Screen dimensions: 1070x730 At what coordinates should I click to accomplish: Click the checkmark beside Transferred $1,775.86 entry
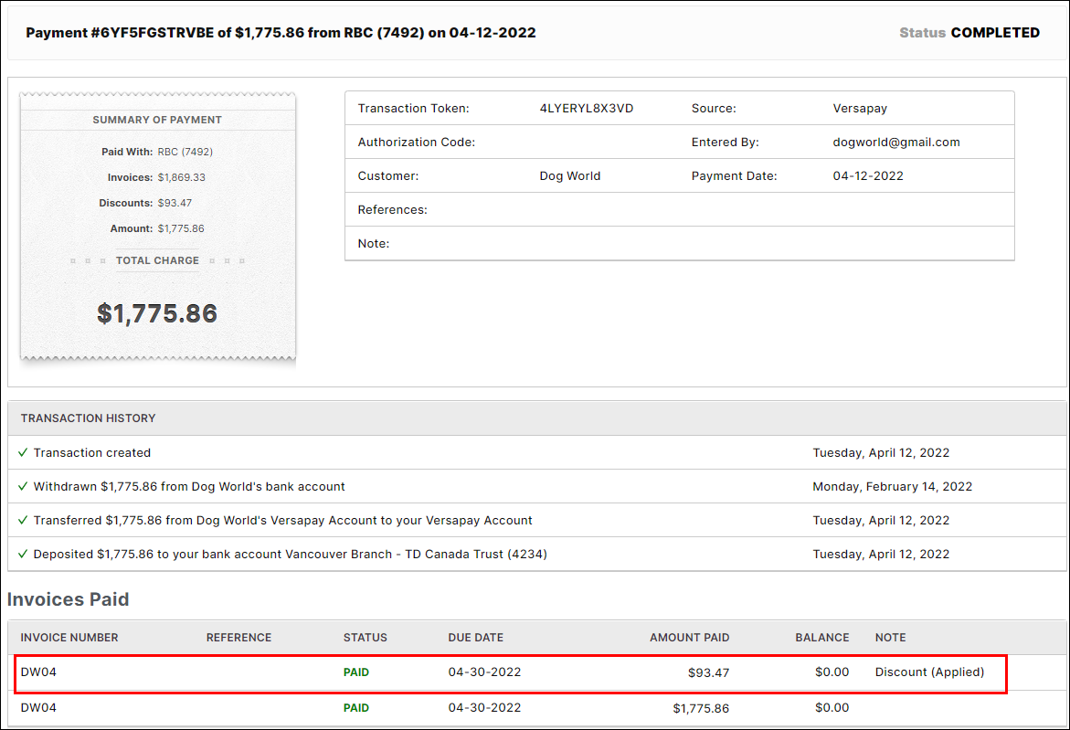tap(23, 520)
